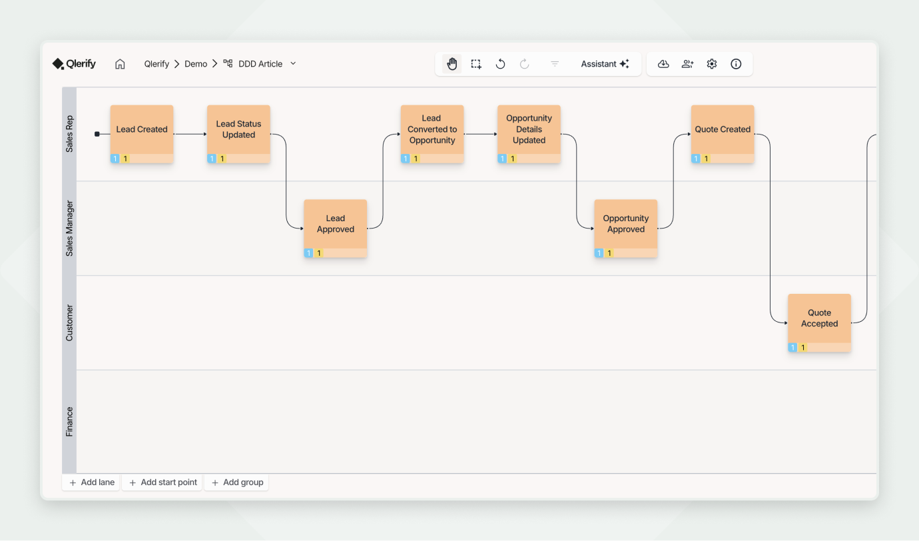This screenshot has height=541, width=919.
Task: Click the Sales Rep lane header
Action: point(69,134)
